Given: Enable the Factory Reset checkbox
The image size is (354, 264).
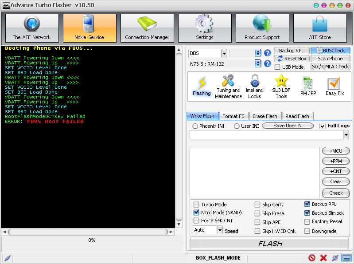Looking at the screenshot, I should click(x=307, y=221).
